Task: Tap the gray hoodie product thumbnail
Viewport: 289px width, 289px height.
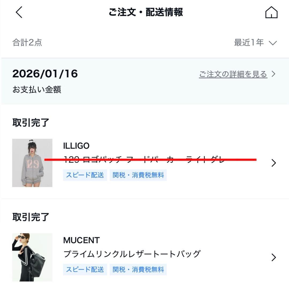Action: tap(32, 162)
